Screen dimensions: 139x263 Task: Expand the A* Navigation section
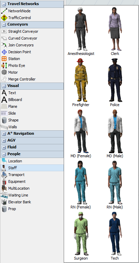click(4, 134)
